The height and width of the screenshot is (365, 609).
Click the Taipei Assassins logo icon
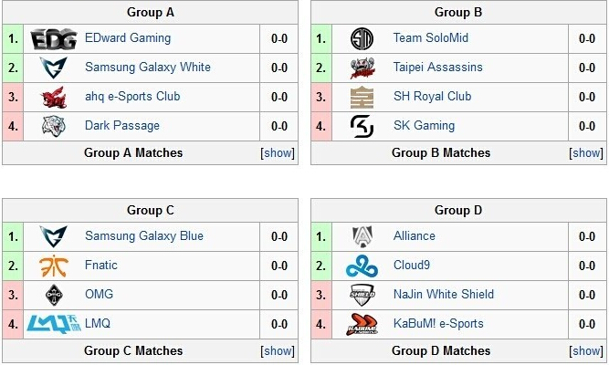(362, 68)
